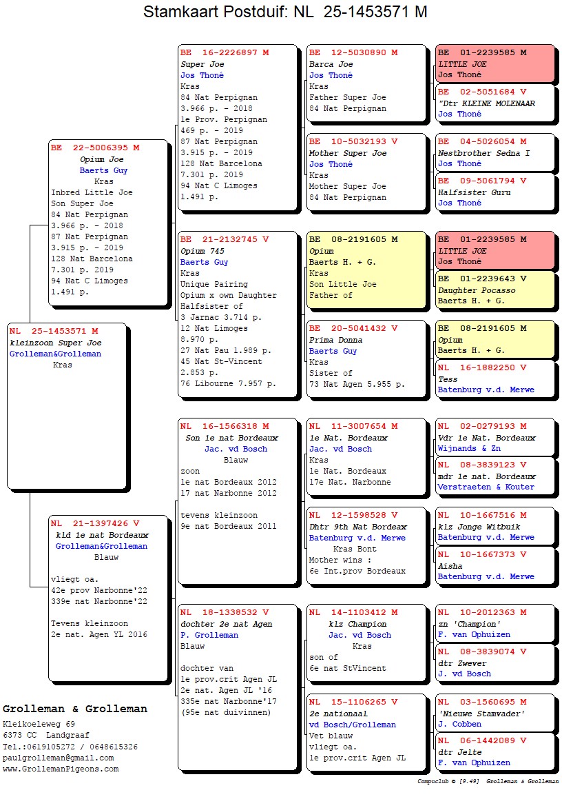This screenshot has width=562, height=808.
Task: Click the main pigeon box kleinzoon Super Joe
Action: (67, 405)
